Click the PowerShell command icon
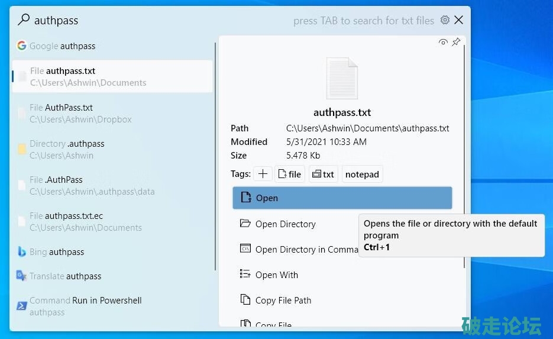This screenshot has width=553, height=339. [22, 306]
